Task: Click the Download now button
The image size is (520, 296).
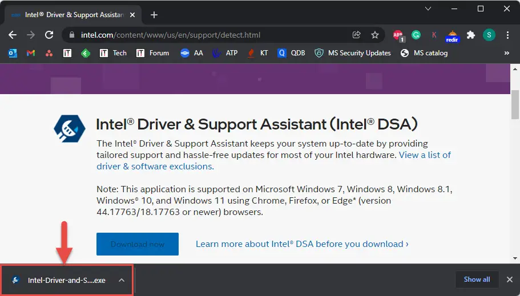Action: tap(138, 244)
